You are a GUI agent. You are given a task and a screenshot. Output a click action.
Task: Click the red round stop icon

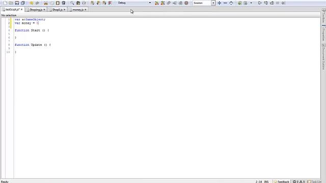(186, 3)
